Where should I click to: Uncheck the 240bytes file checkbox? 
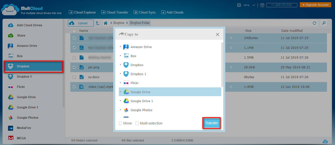[x=74, y=38]
